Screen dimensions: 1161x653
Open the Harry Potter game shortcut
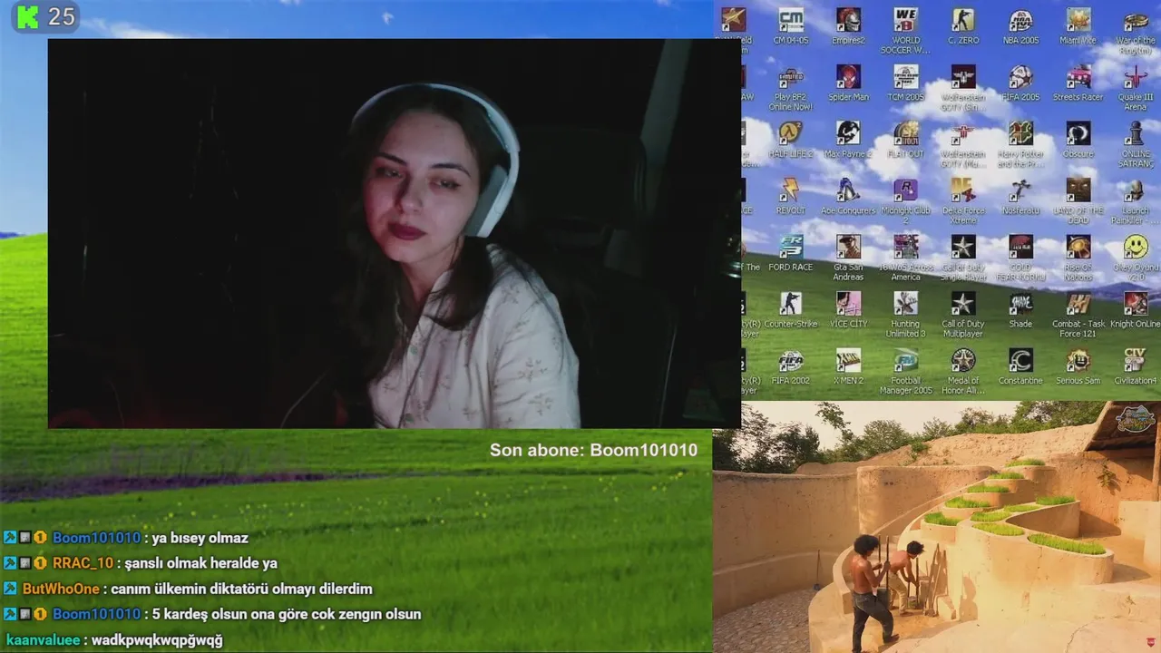(x=1020, y=145)
